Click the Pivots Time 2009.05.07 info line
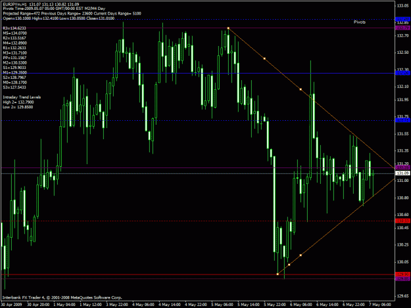This screenshot has width=411, height=308. tap(54, 9)
